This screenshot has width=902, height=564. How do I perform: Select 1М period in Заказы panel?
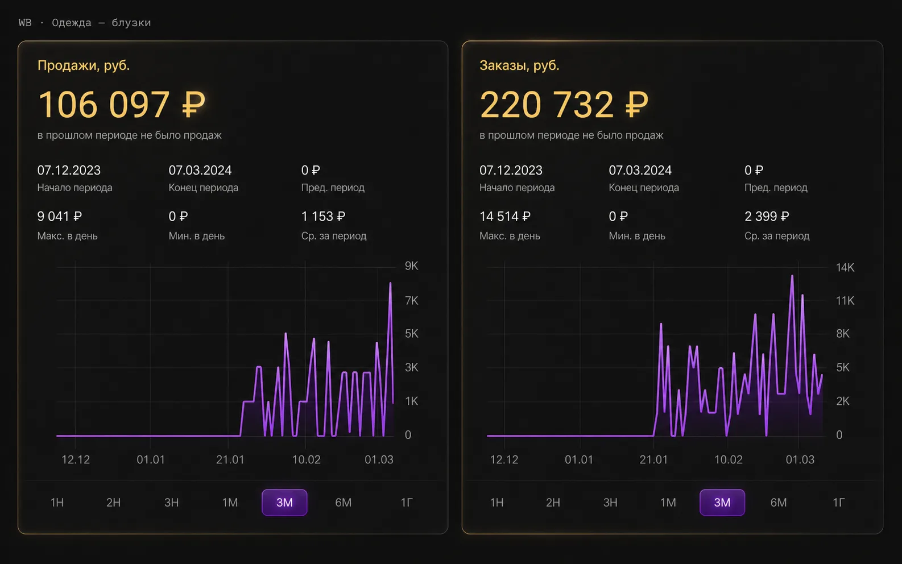[x=668, y=503]
